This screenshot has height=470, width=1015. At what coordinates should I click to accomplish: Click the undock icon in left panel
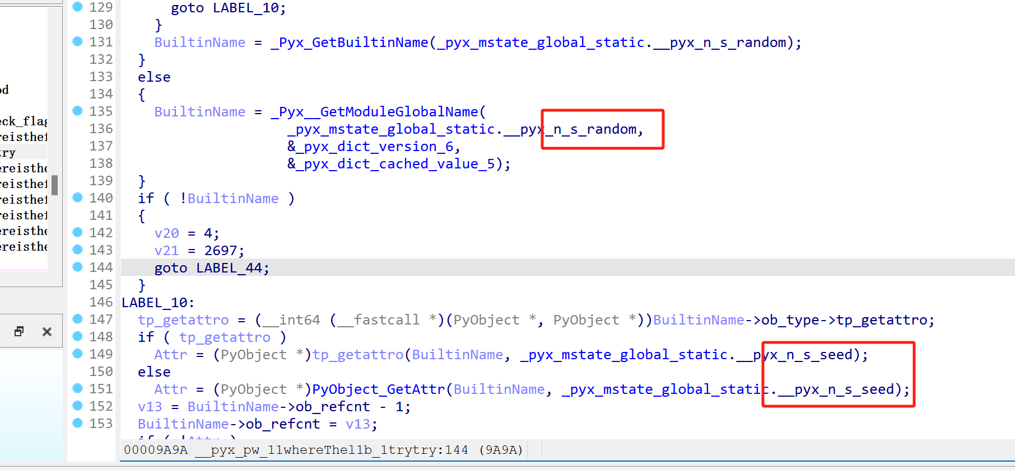pyautogui.click(x=19, y=331)
